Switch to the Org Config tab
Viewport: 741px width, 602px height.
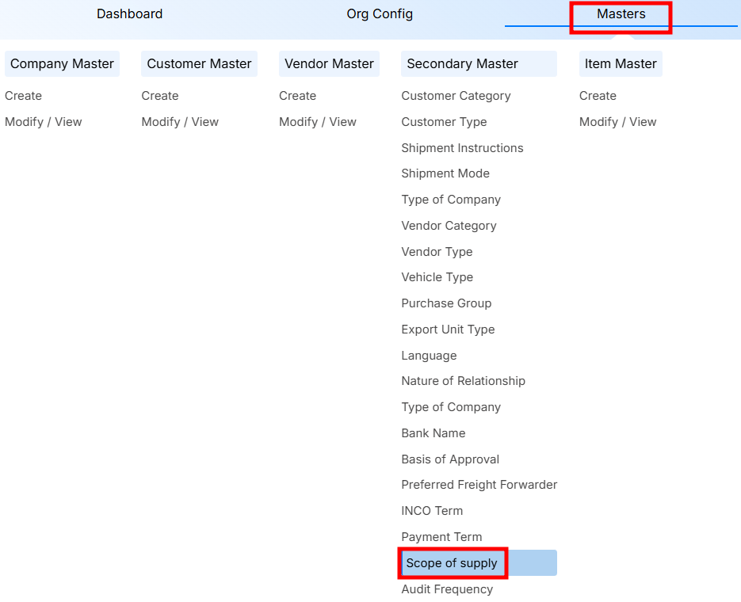pos(380,14)
